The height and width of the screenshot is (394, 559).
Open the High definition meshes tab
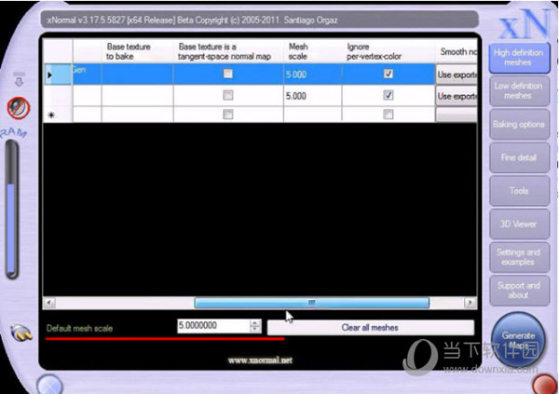tap(519, 58)
